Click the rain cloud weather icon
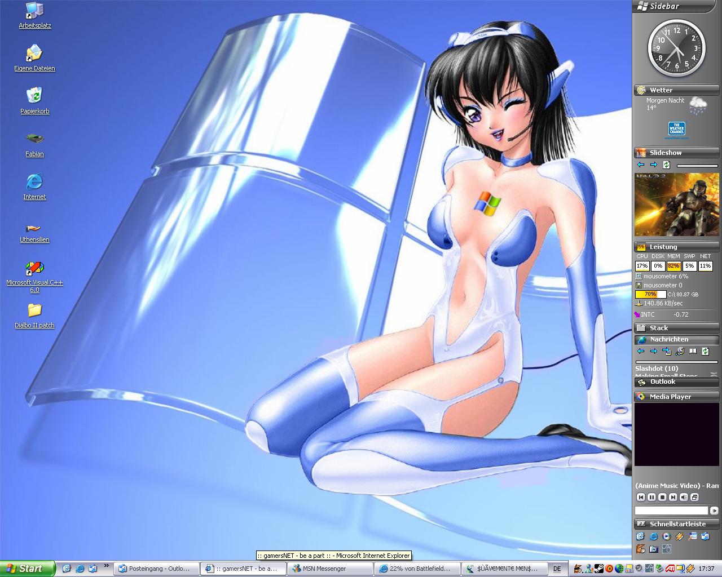Viewport: 722px width, 577px height. point(698,106)
